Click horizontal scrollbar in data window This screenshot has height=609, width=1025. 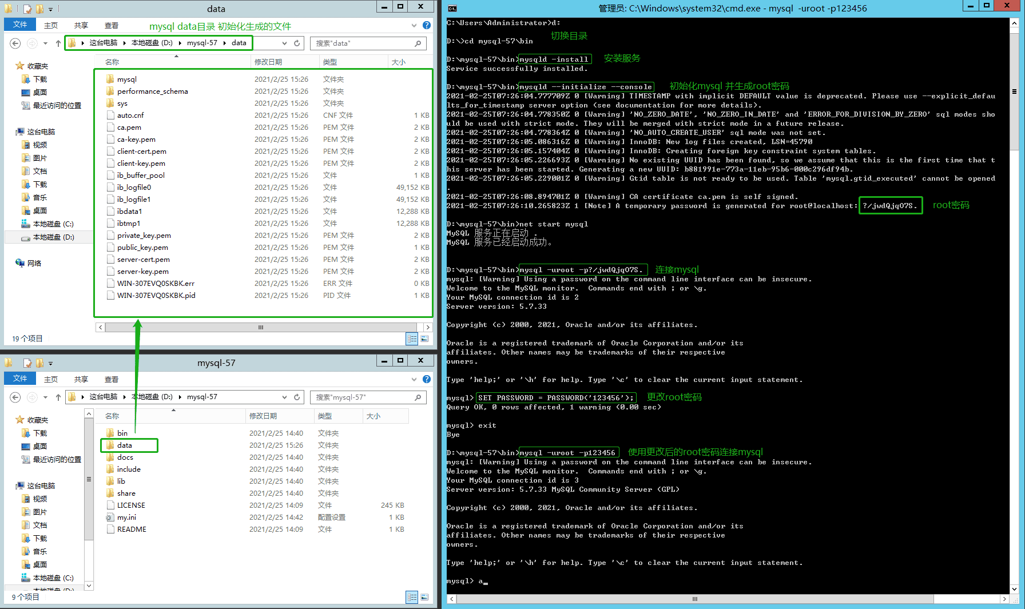click(x=260, y=328)
